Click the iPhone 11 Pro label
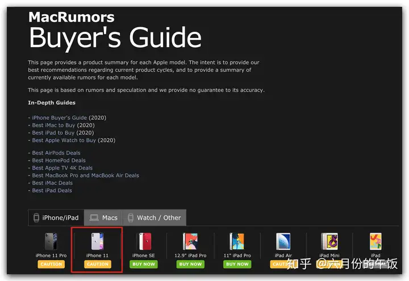 (51, 255)
